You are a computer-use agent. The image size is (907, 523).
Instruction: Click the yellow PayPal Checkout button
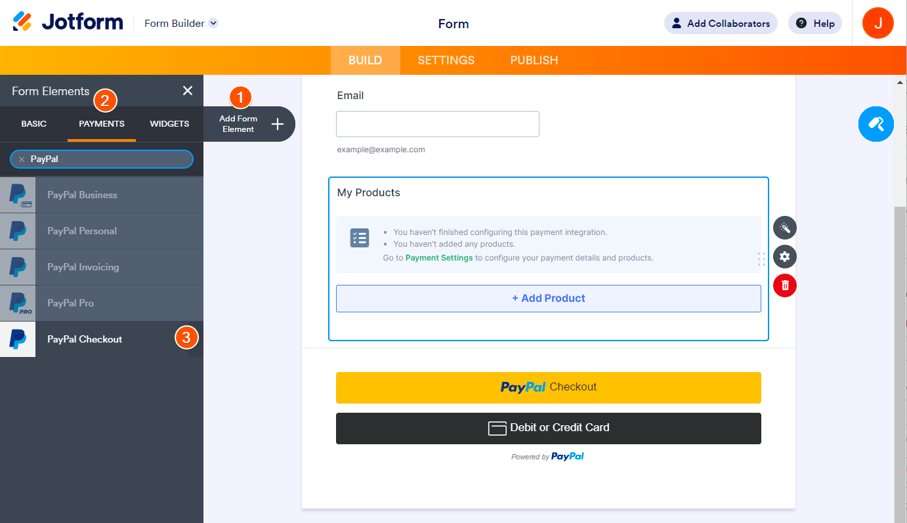(549, 388)
